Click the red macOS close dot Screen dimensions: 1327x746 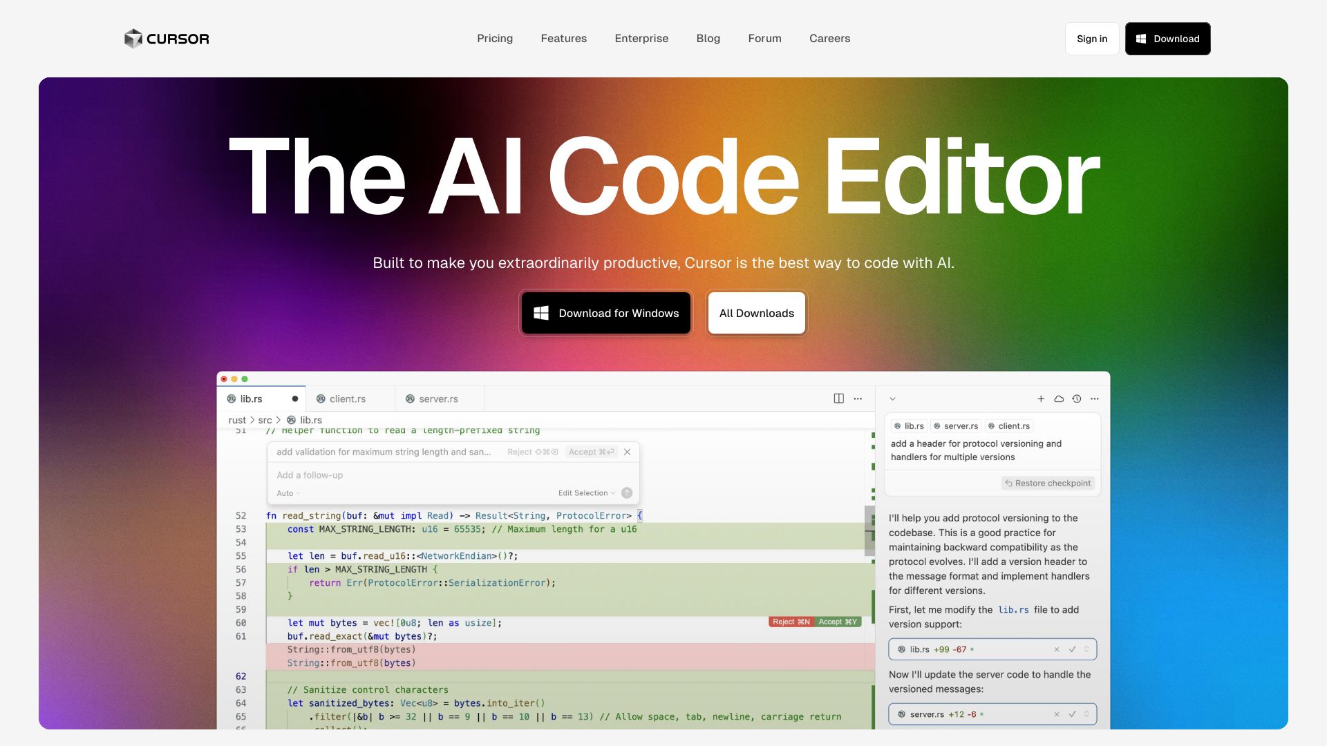pos(224,379)
